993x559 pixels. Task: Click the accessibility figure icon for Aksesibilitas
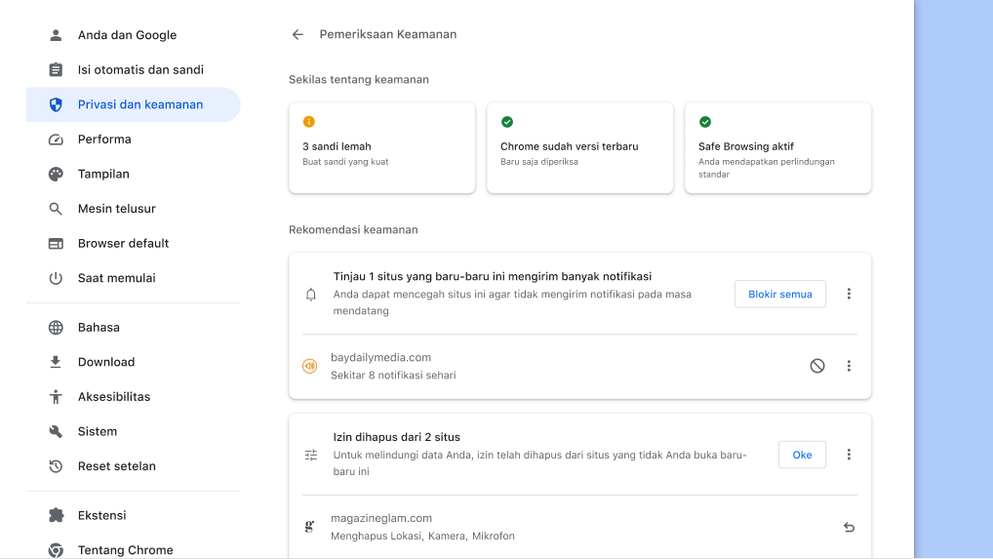point(56,397)
